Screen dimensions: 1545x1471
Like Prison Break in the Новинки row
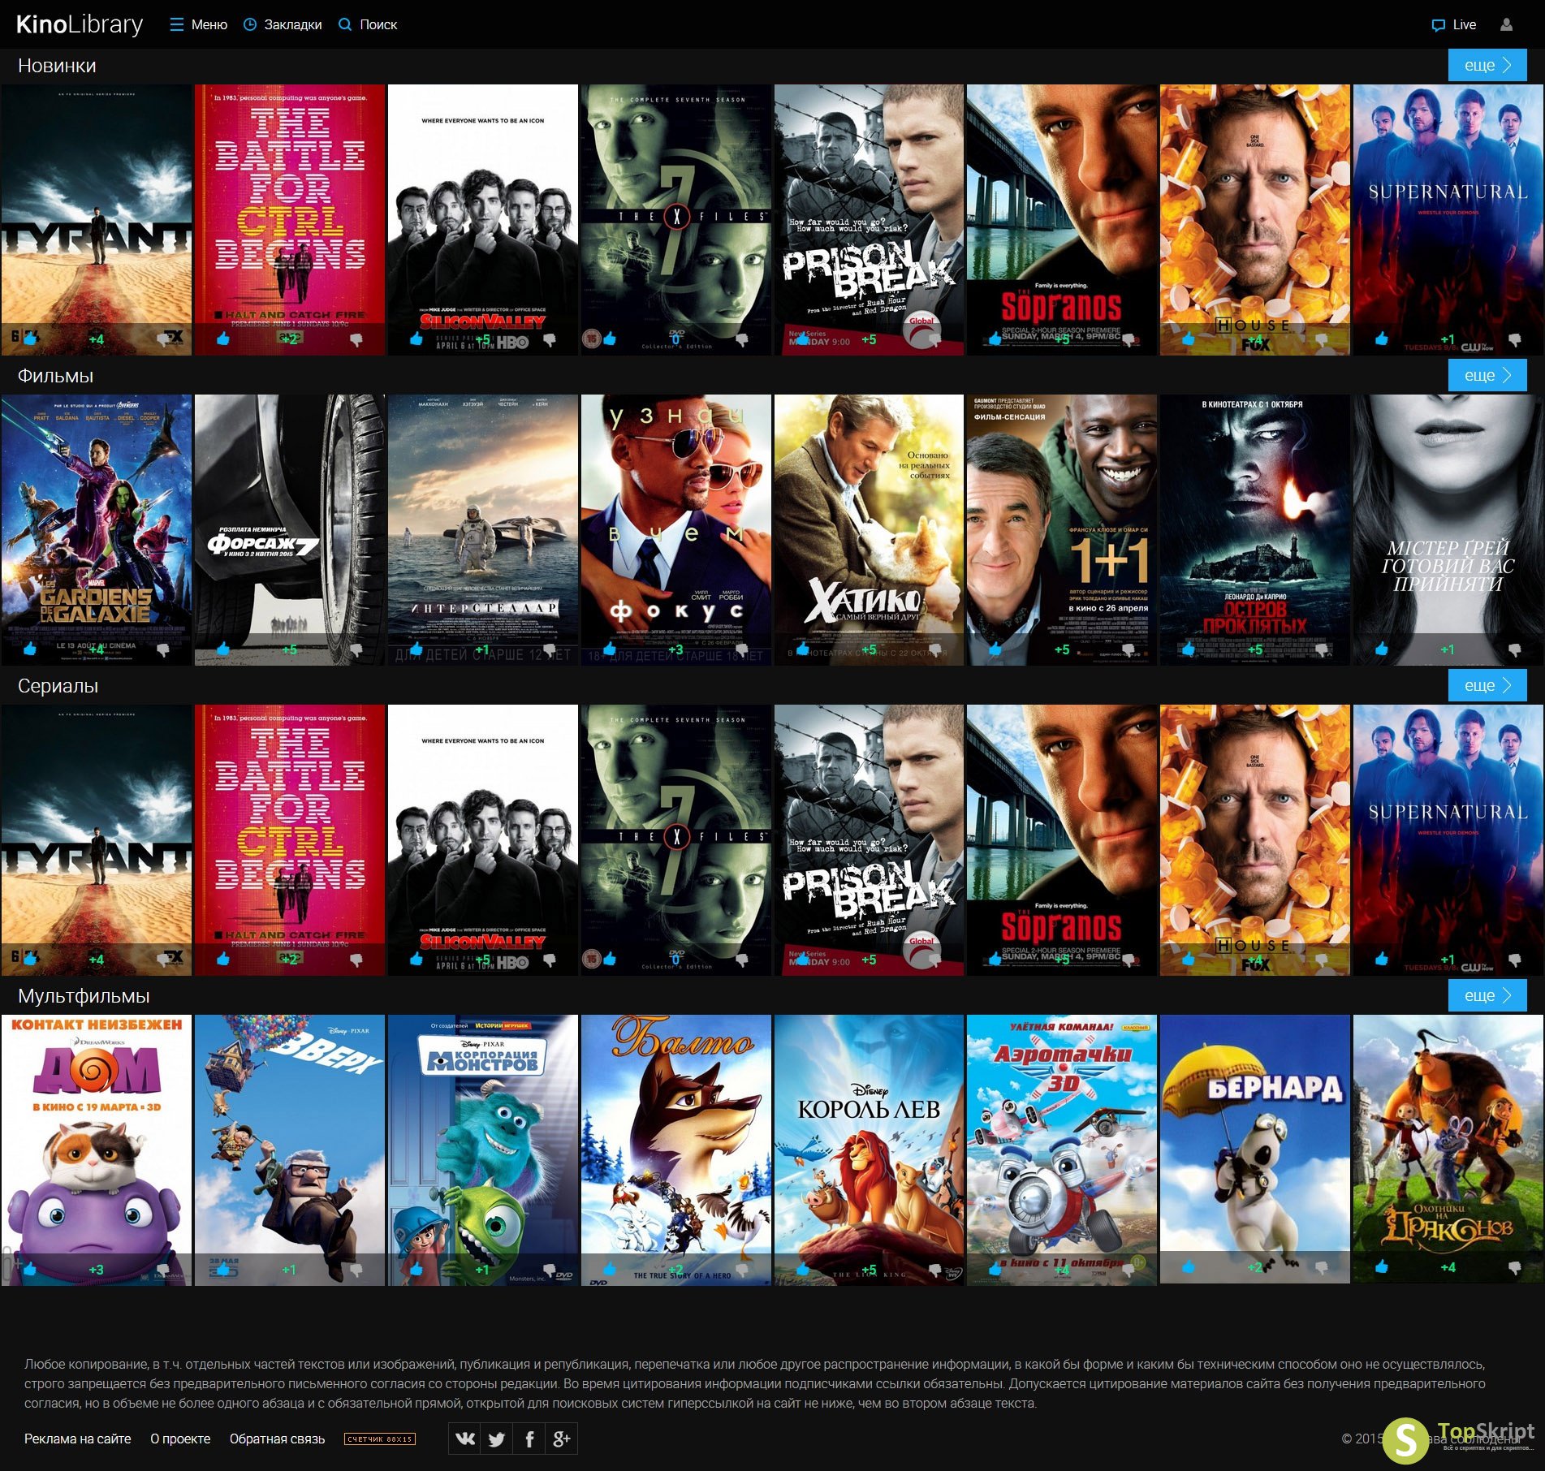coord(803,339)
